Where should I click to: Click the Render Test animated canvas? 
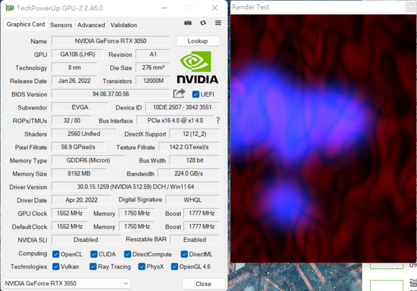tap(324, 139)
